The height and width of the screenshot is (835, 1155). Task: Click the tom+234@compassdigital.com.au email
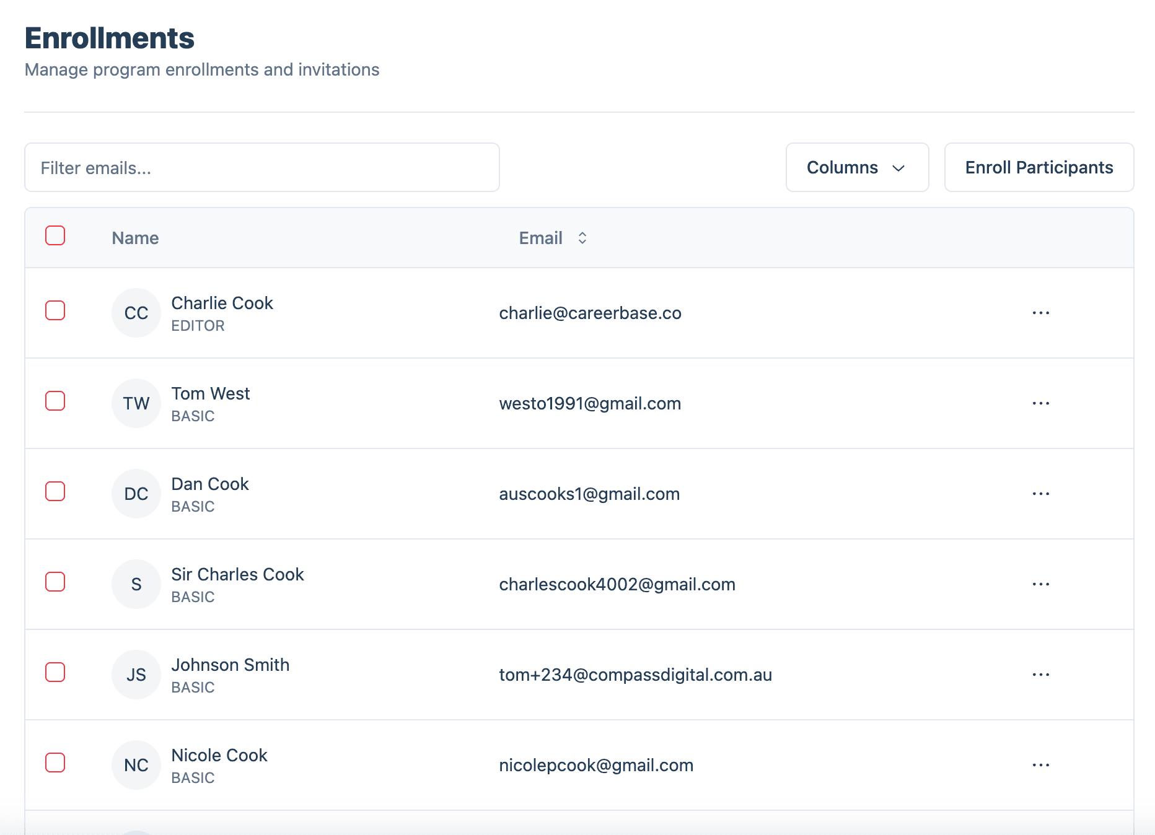[x=635, y=675]
